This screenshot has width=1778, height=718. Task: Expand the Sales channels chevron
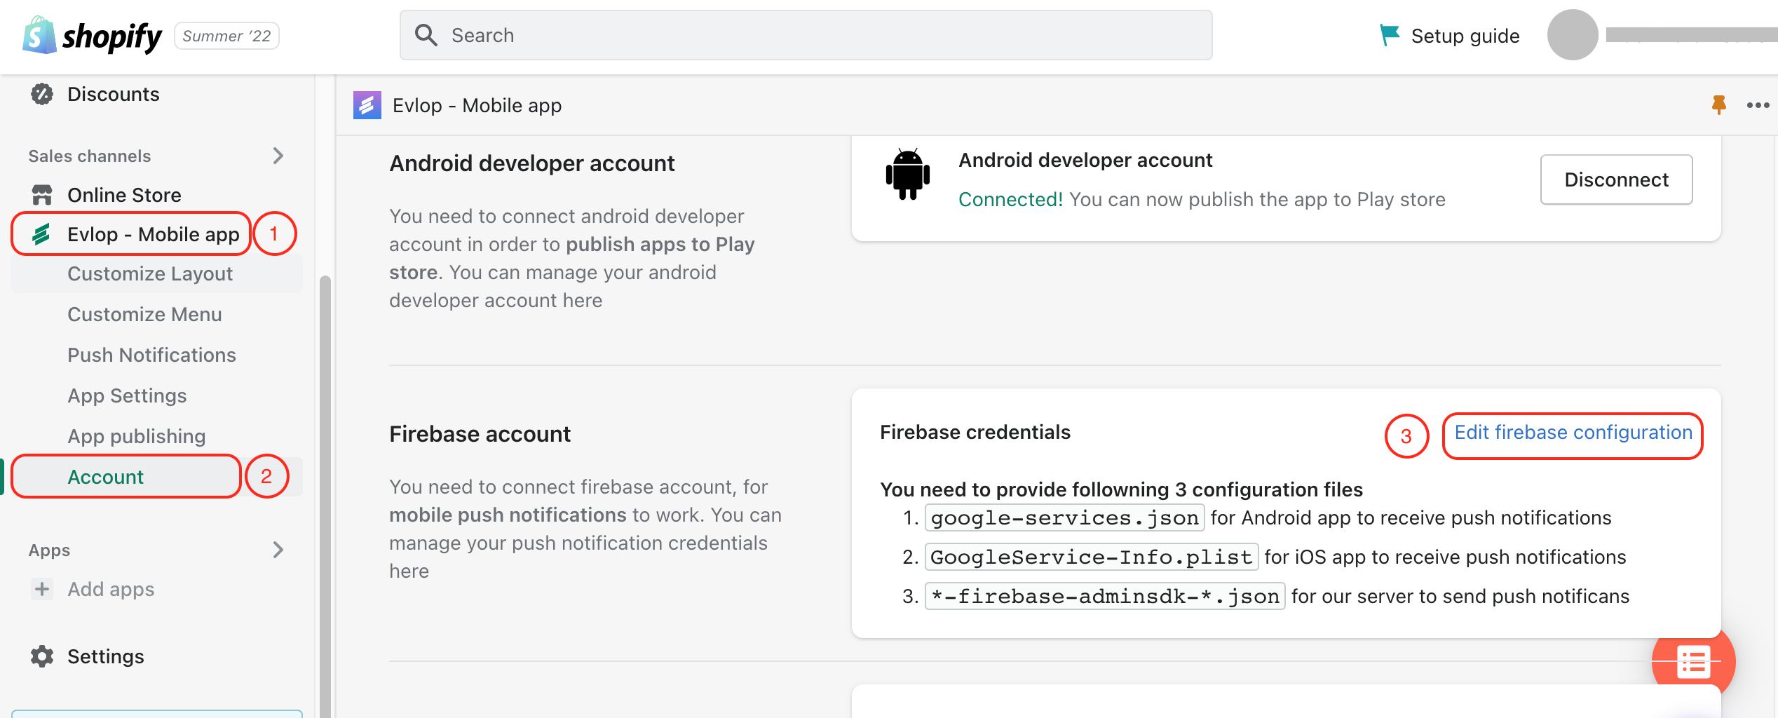coord(278,156)
